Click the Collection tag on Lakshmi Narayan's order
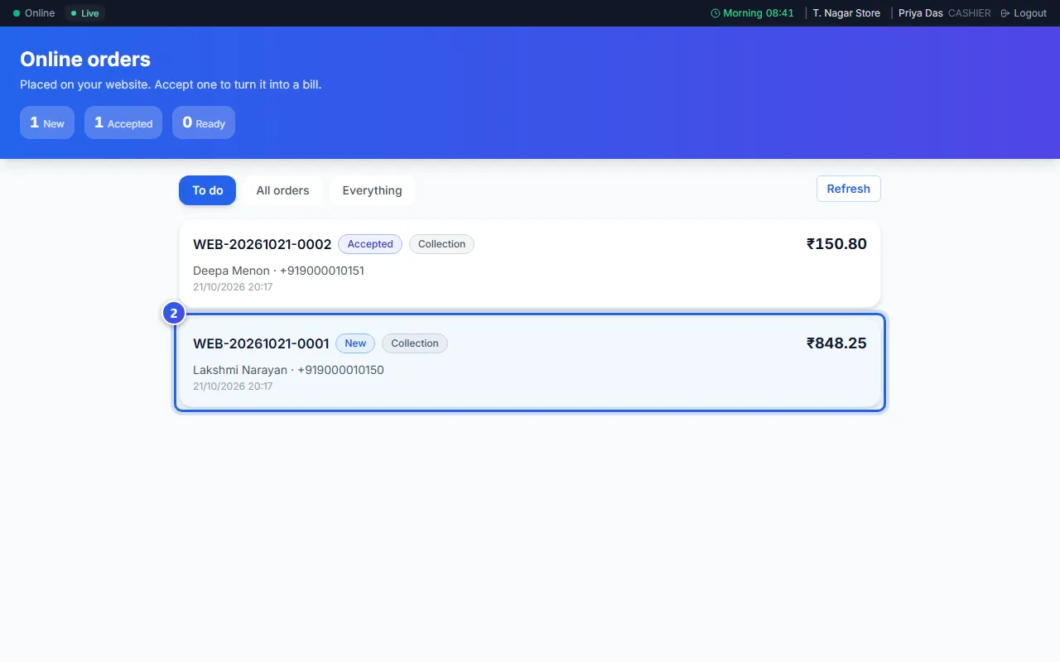The width and height of the screenshot is (1060, 662). coord(415,343)
